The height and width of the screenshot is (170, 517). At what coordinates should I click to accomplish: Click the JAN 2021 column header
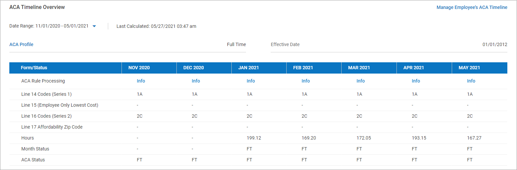(x=259, y=68)
